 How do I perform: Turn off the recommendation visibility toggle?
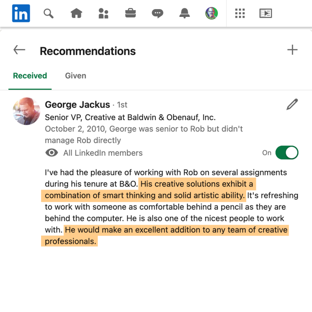[x=287, y=153]
